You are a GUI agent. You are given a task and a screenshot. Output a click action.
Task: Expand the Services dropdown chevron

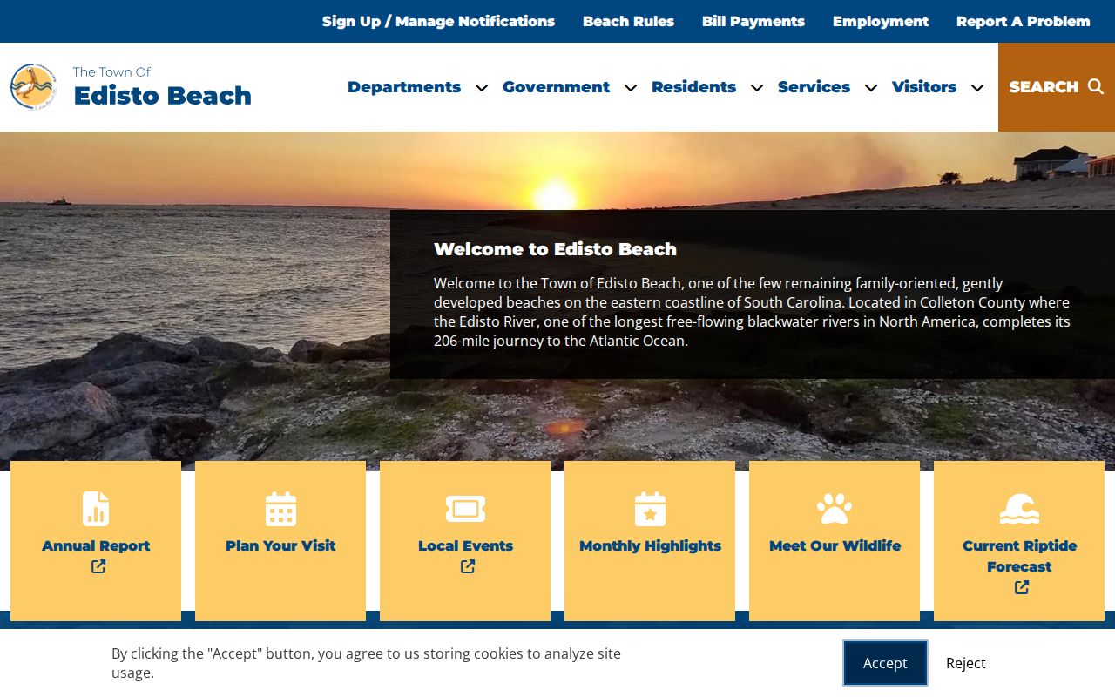click(871, 87)
